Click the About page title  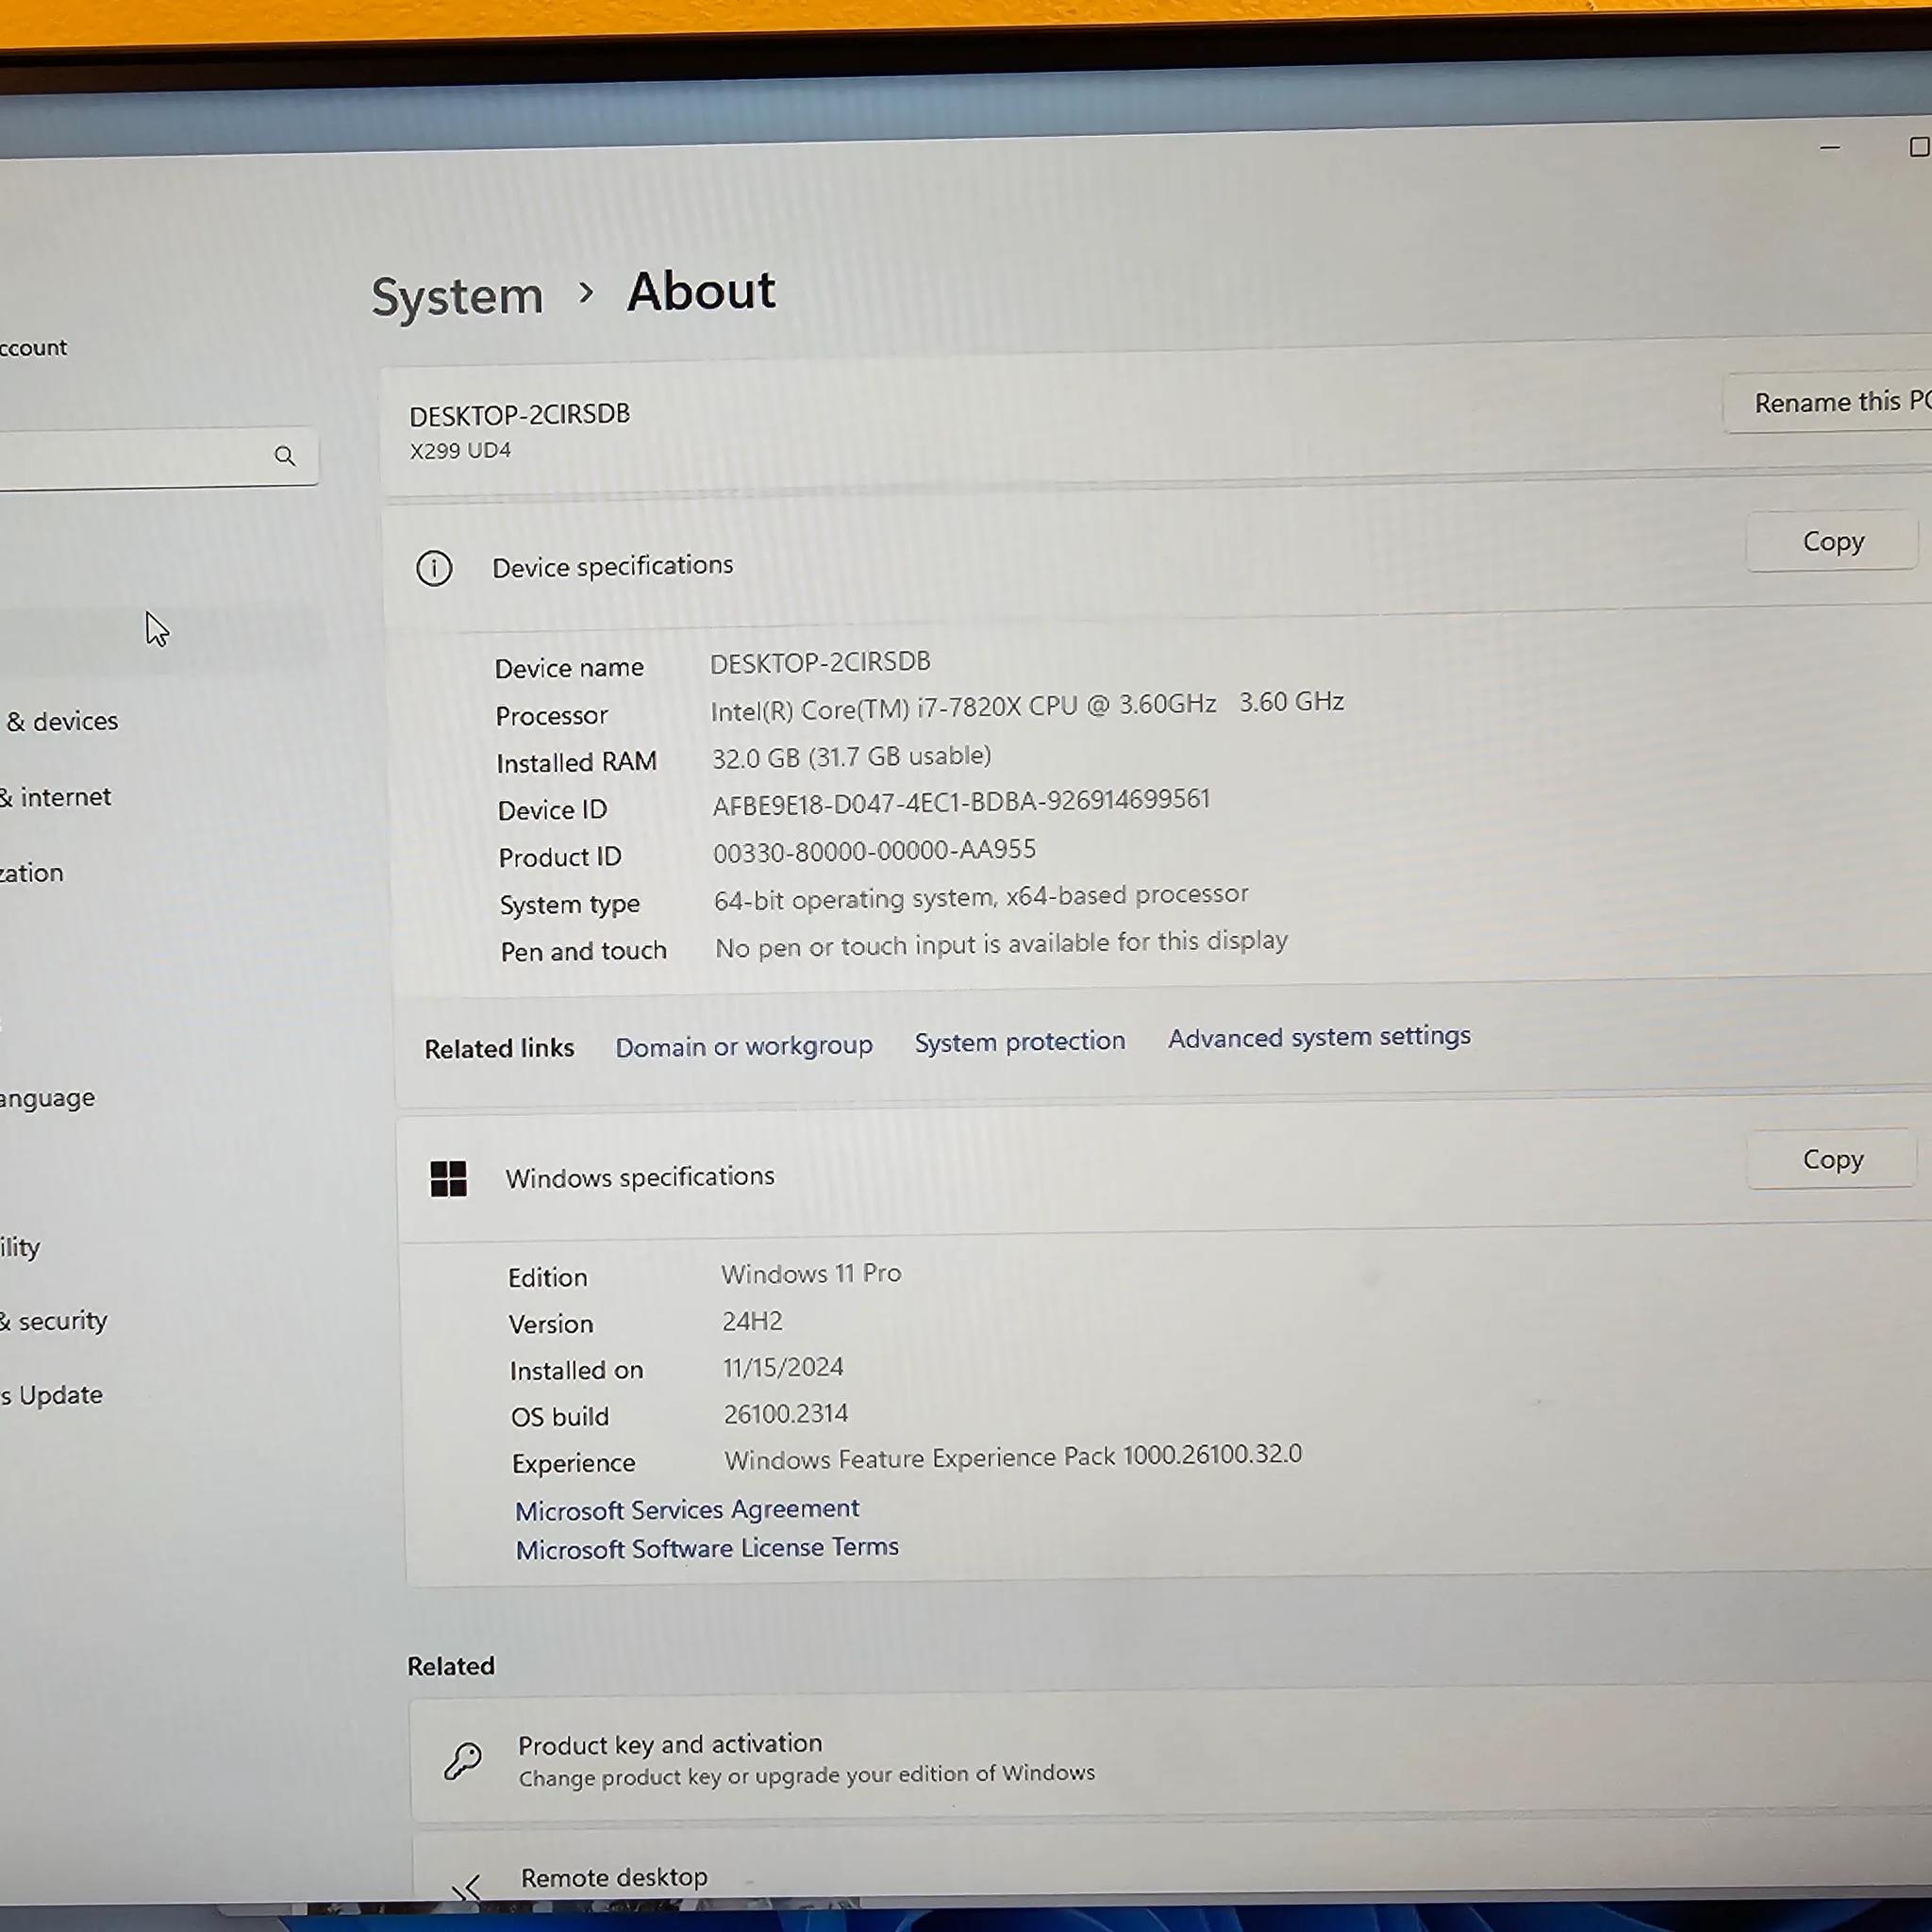(701, 292)
